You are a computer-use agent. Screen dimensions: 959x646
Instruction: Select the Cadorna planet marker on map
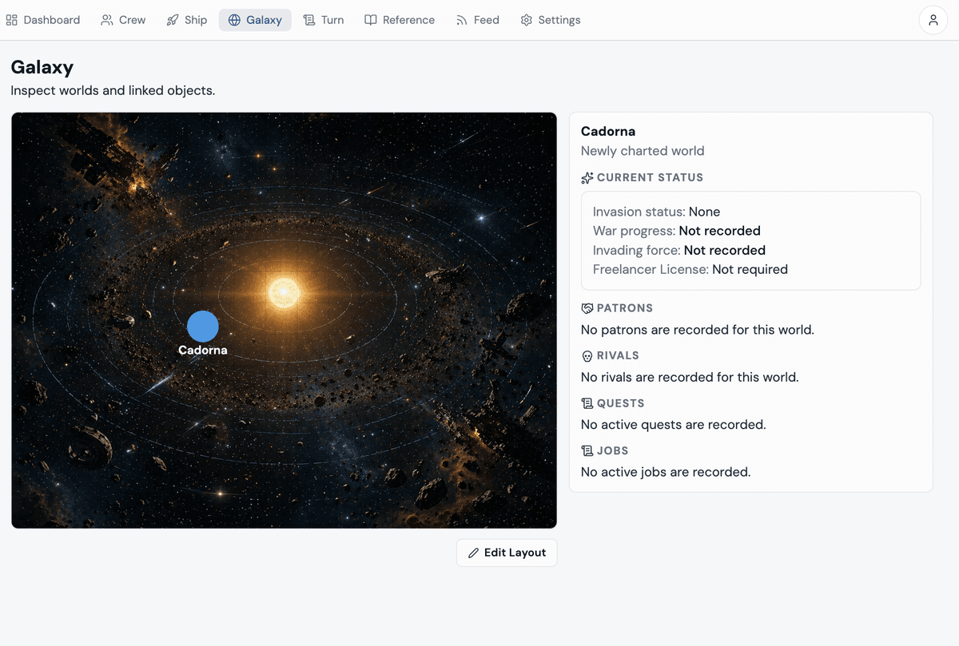point(203,327)
